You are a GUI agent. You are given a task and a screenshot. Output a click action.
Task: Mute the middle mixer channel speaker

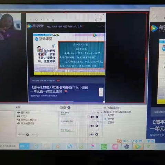tap(92, 126)
